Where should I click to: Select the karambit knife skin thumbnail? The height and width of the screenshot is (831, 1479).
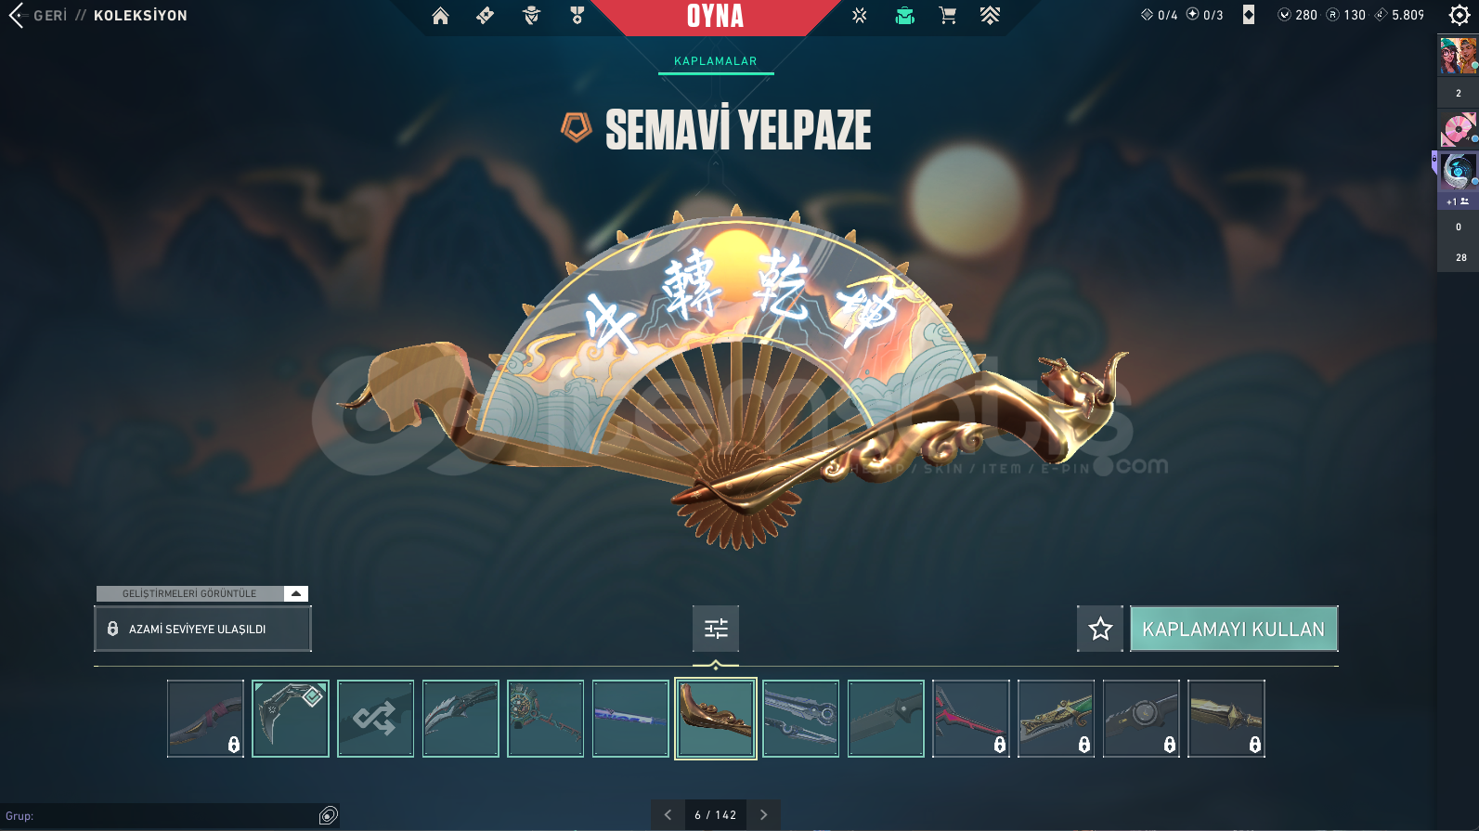point(291,719)
